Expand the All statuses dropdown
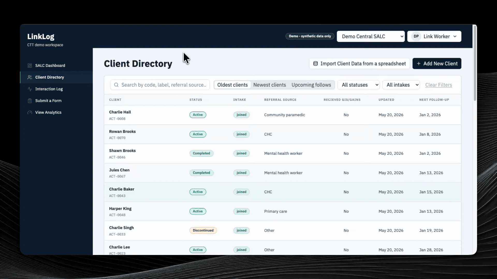 [x=359, y=85]
